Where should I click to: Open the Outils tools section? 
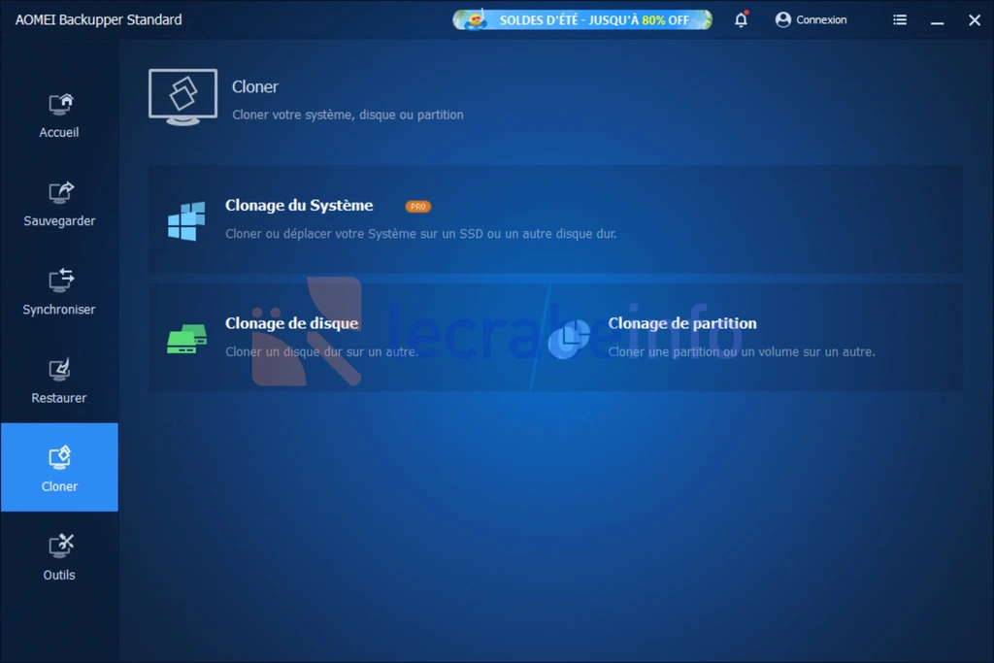coord(59,556)
